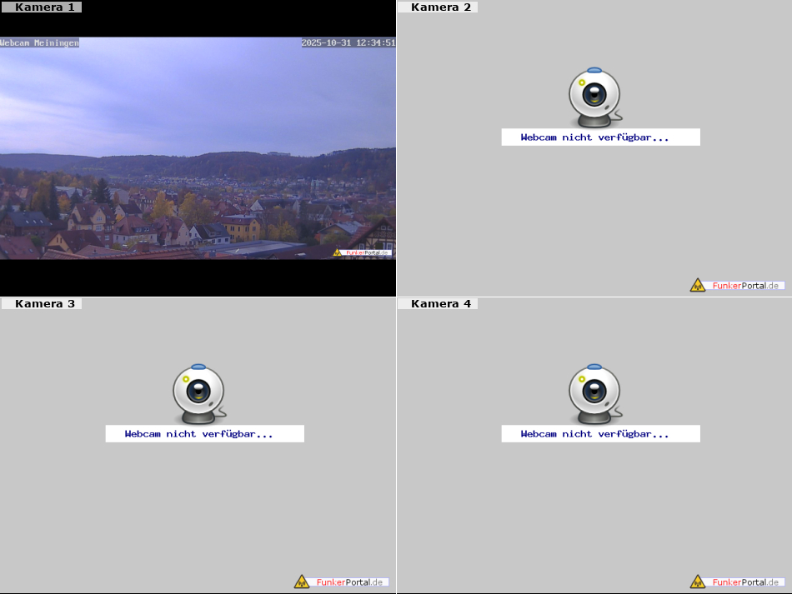The width and height of the screenshot is (792, 594).
Task: Click the yellow triangle logo in Kamera 2
Action: pos(698,285)
